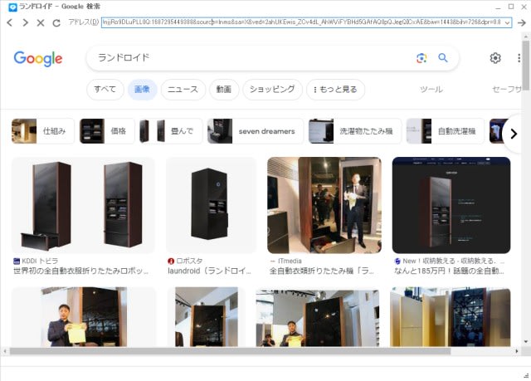
Task: Open laundroid（ランドロイ result title
Action: (209, 271)
